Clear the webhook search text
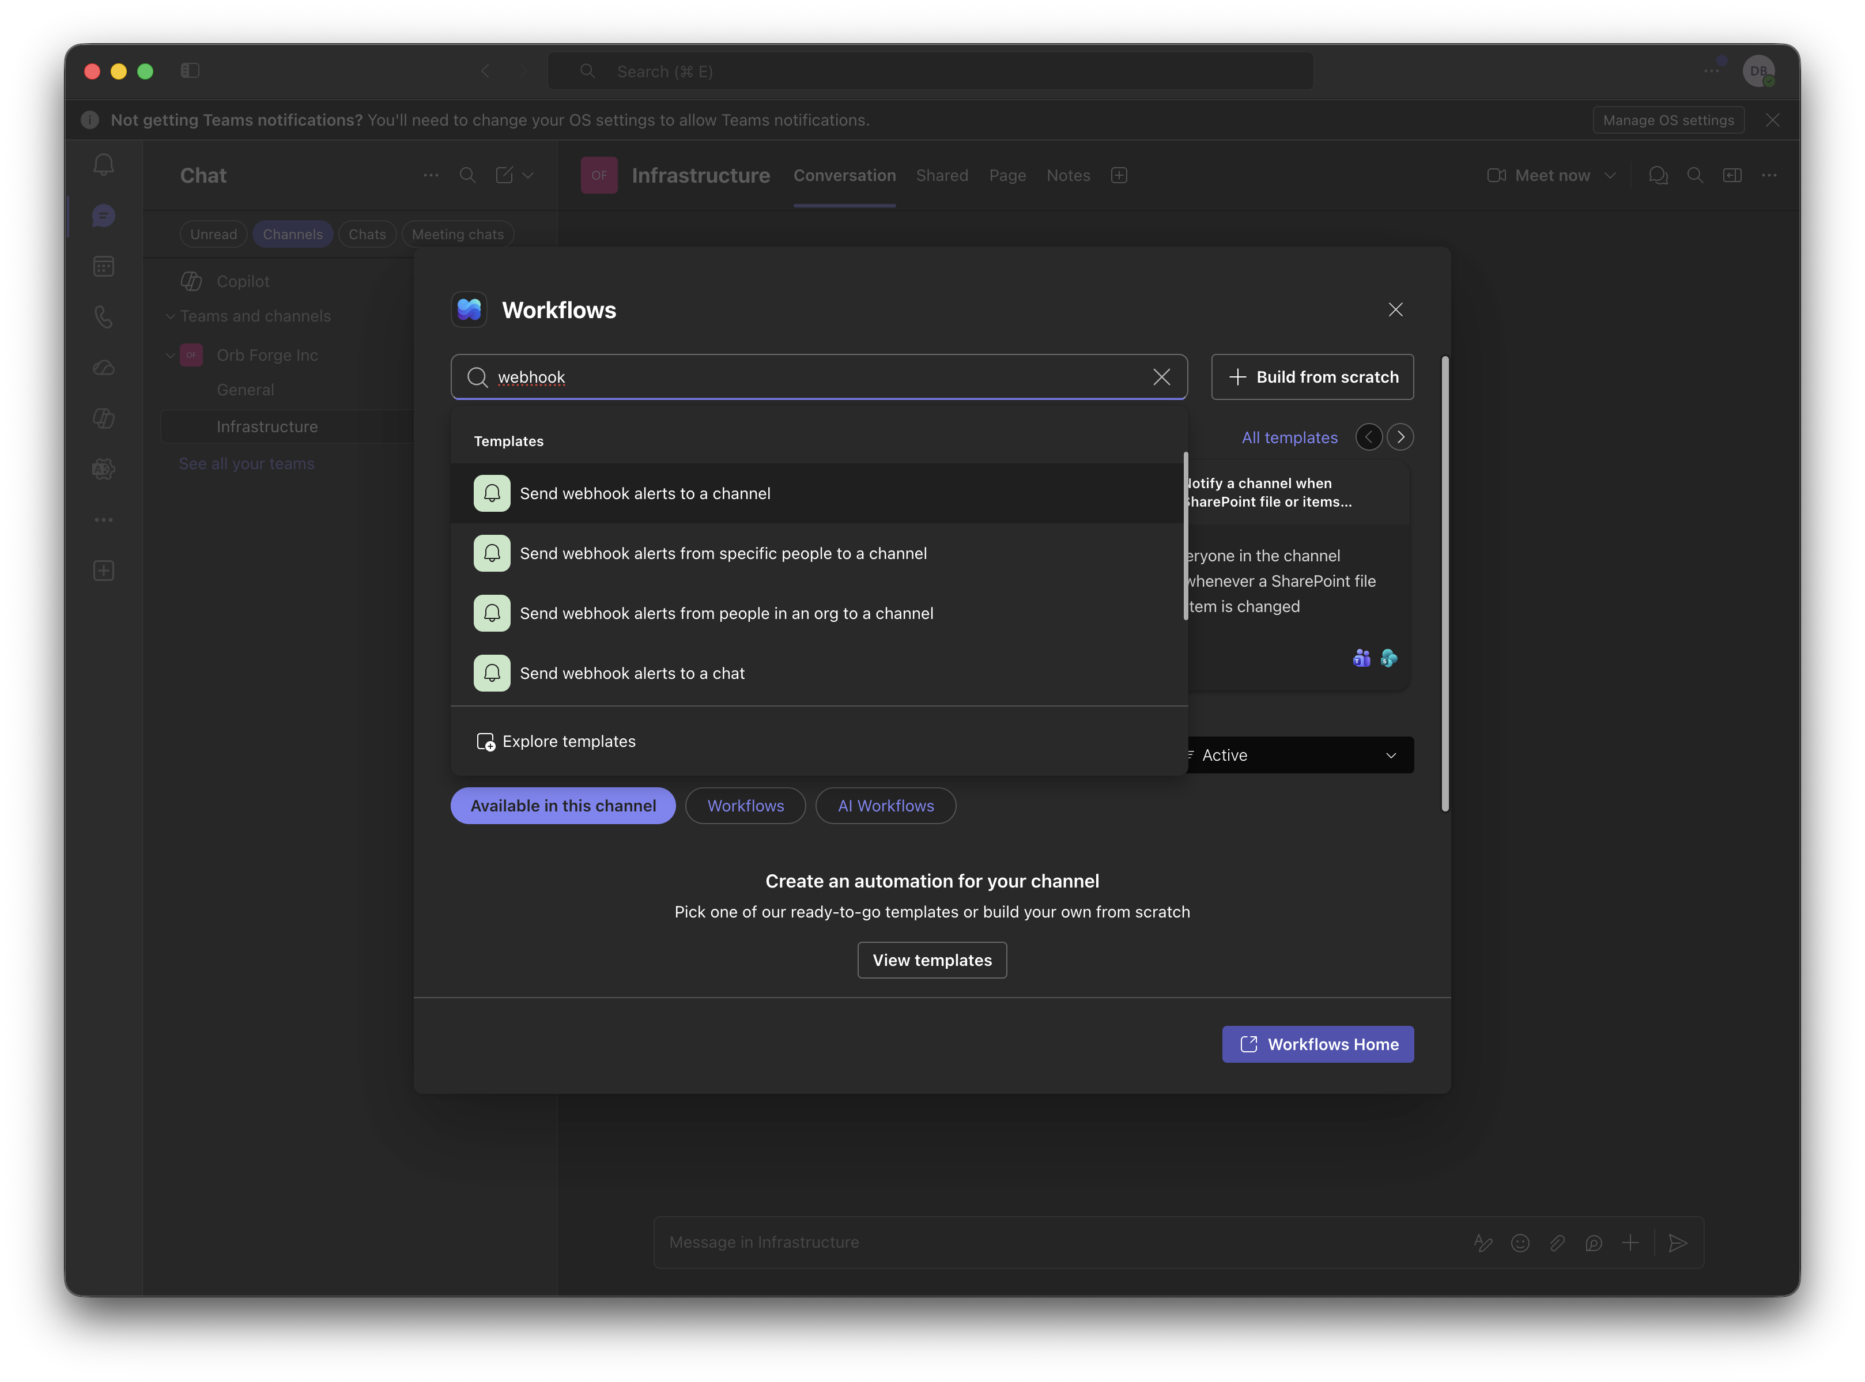Image resolution: width=1865 pixels, height=1382 pixels. tap(1161, 377)
